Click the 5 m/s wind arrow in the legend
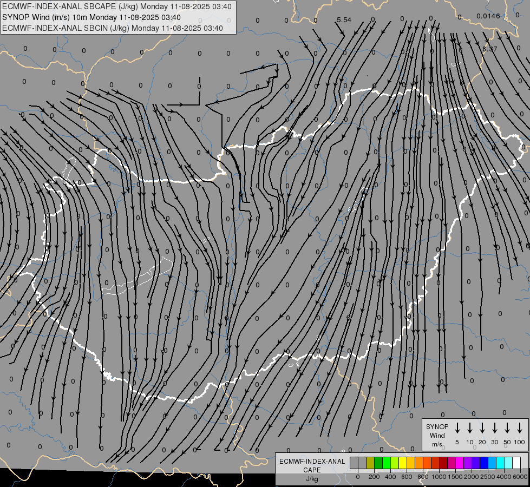 pos(457,428)
